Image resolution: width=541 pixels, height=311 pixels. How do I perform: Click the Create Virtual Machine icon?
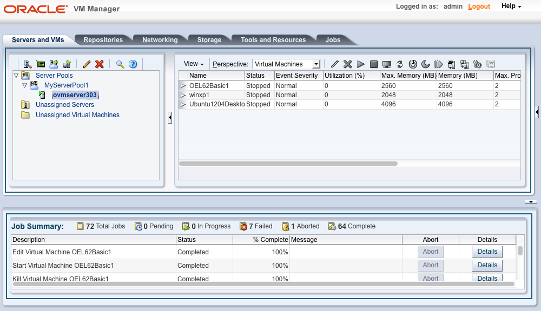(x=67, y=64)
